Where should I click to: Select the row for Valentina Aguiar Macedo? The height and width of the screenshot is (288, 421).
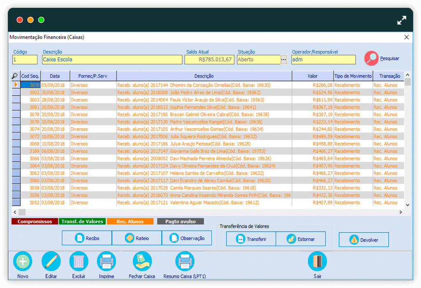(x=208, y=203)
